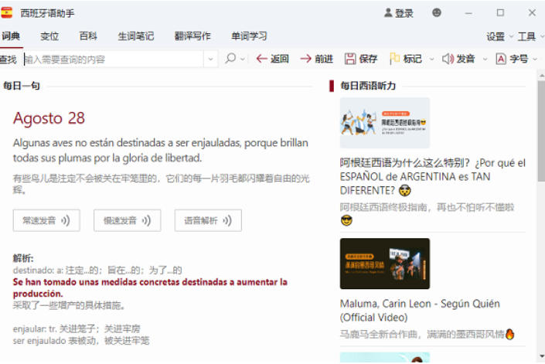Viewport: 545px width, 364px height.
Task: Click the sentence beginning 'Algunas aves no están'
Action: click(161, 150)
